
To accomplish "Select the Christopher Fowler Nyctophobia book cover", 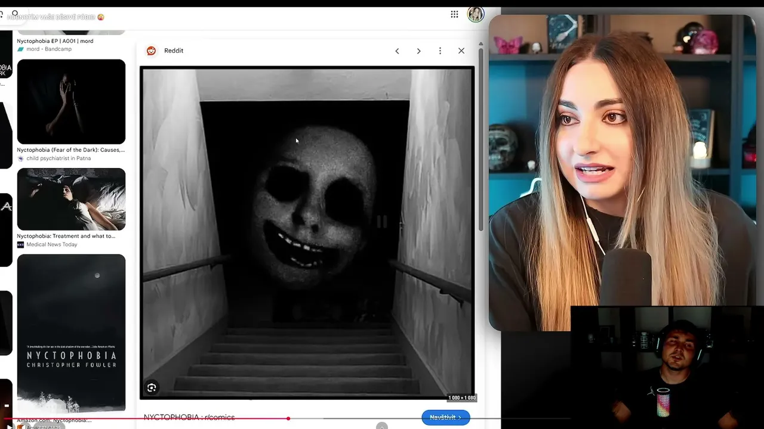I will point(71,333).
